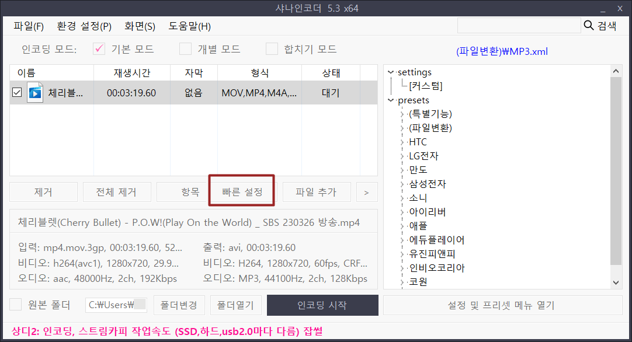Expand the 코원 preset folder
The image size is (632, 342).
[x=402, y=282]
